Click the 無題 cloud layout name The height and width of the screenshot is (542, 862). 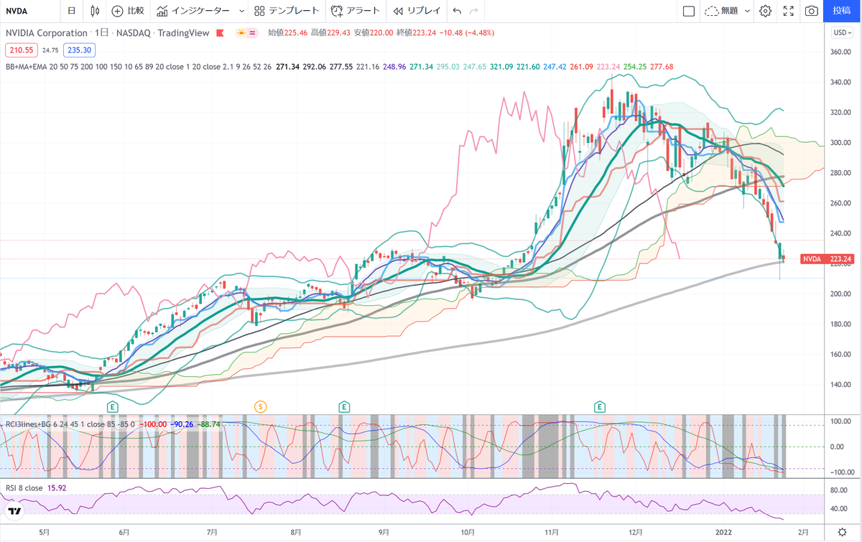(x=722, y=11)
